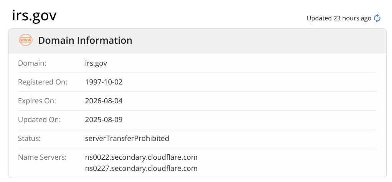Screen dimensions: 392x182
Task: Click the Registered On: label
Action: coord(43,82)
